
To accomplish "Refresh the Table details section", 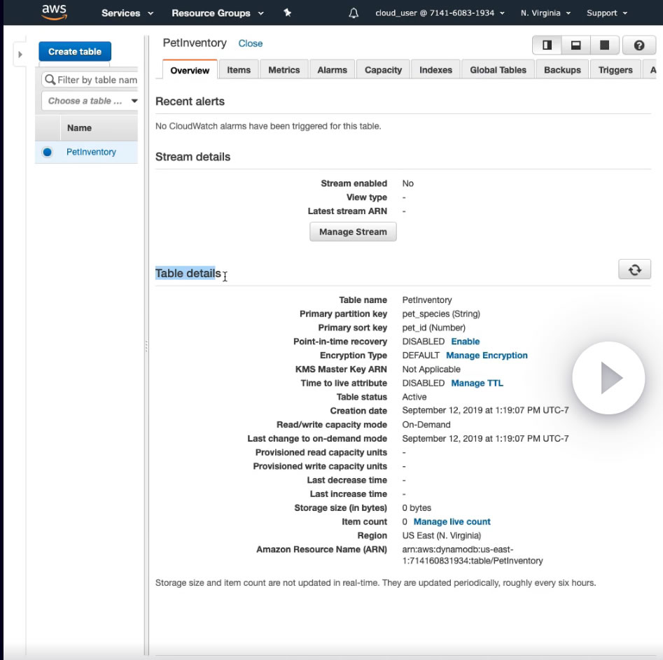I will [x=634, y=269].
